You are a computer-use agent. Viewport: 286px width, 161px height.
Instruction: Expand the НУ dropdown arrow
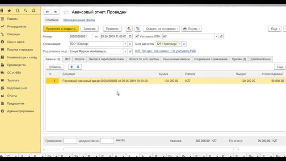click(216, 36)
